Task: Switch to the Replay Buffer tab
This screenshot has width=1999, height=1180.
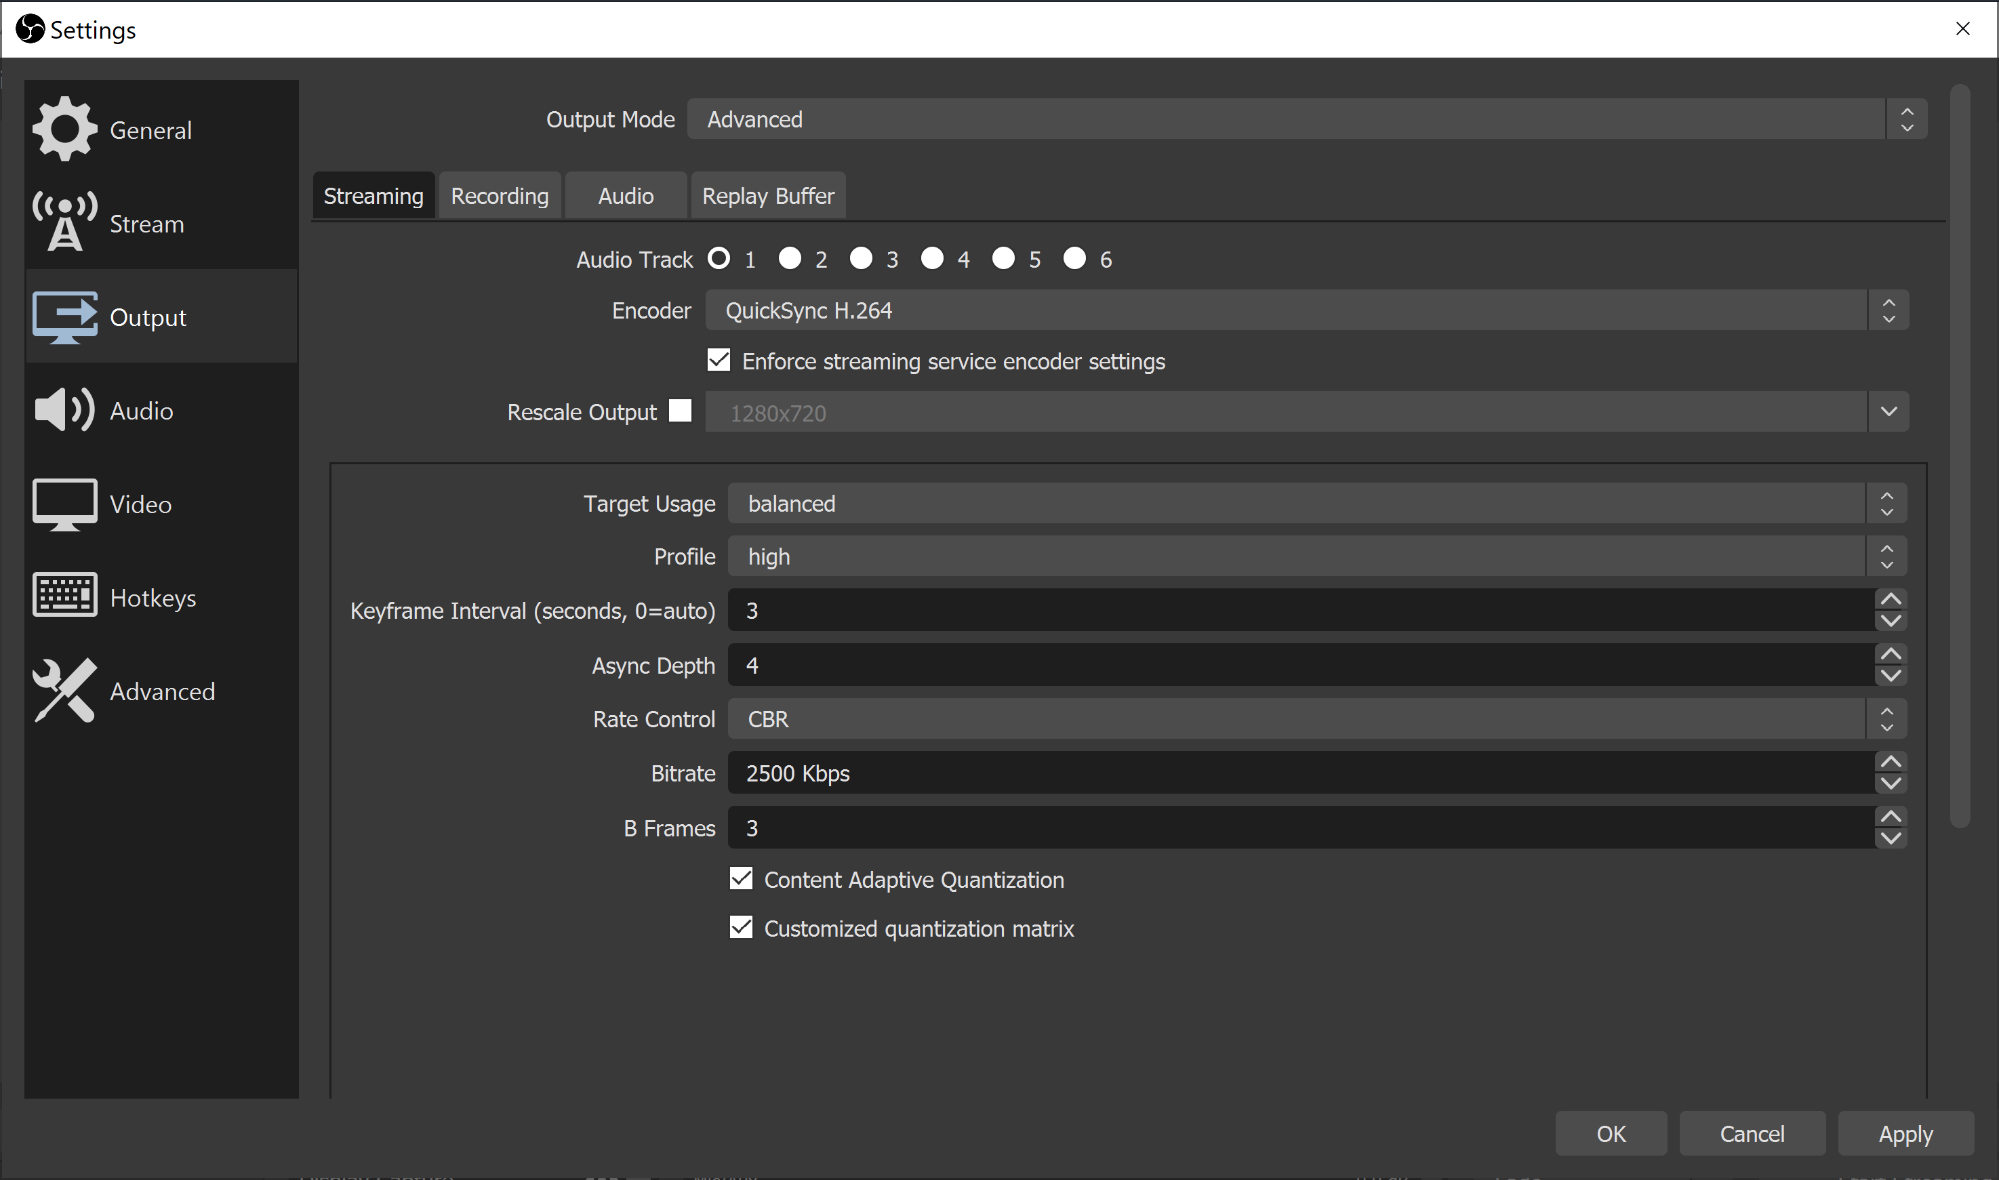Action: point(767,196)
